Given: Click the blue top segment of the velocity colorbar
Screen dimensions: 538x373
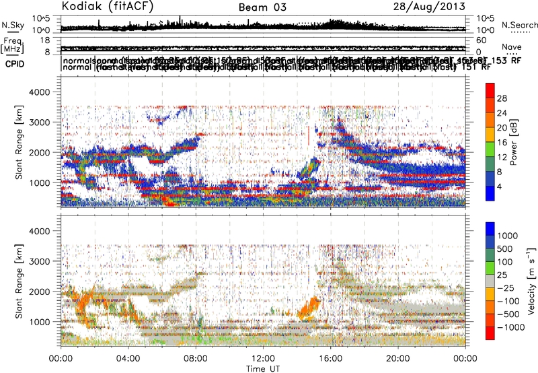Looking at the screenshot, I should click(x=490, y=229).
